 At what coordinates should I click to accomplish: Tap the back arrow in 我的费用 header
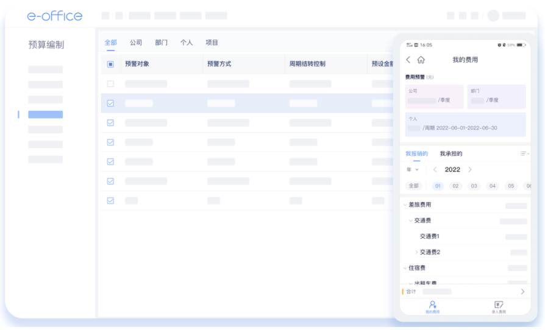click(408, 60)
